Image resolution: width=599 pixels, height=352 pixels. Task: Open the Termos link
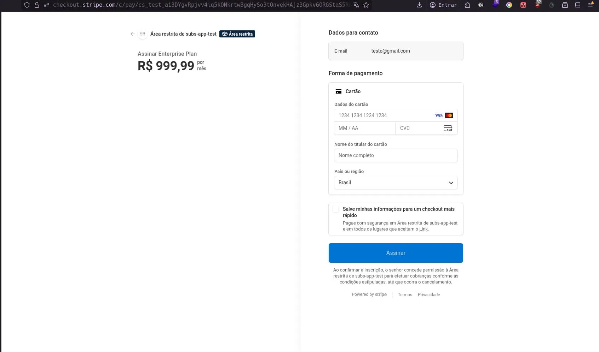(405, 294)
